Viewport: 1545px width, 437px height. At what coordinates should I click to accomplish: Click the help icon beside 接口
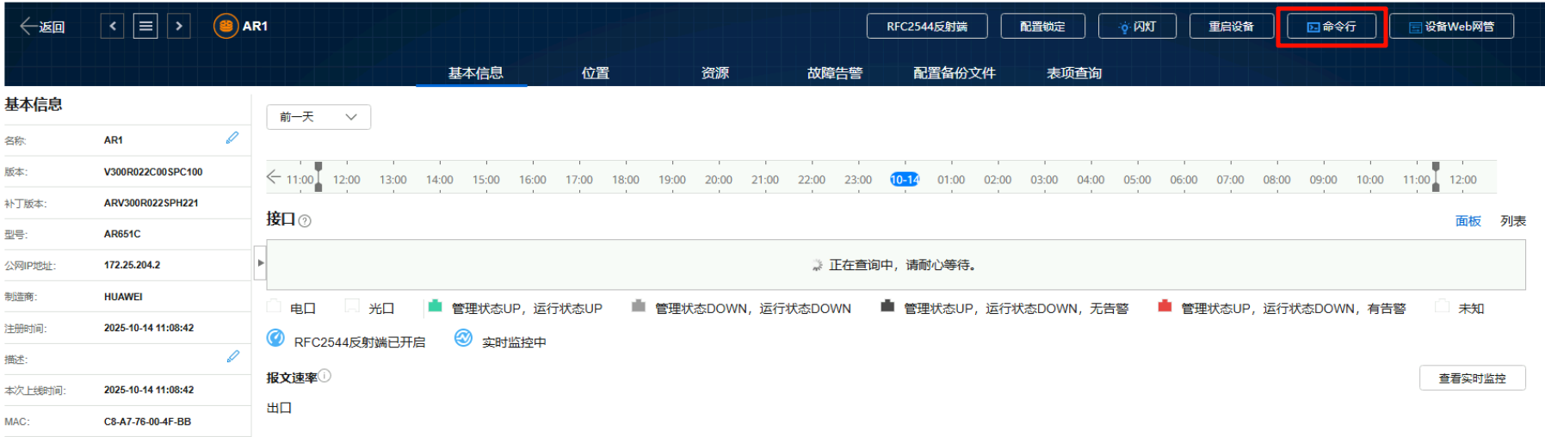[x=305, y=221]
